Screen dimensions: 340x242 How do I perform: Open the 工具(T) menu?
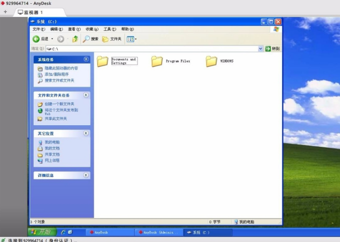(x=109, y=29)
